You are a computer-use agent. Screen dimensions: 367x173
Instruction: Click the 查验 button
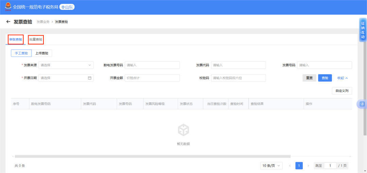[325, 78]
